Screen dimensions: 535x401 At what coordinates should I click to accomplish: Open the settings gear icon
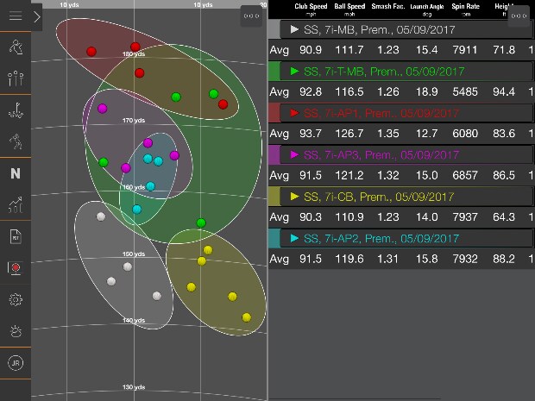[x=15, y=299]
